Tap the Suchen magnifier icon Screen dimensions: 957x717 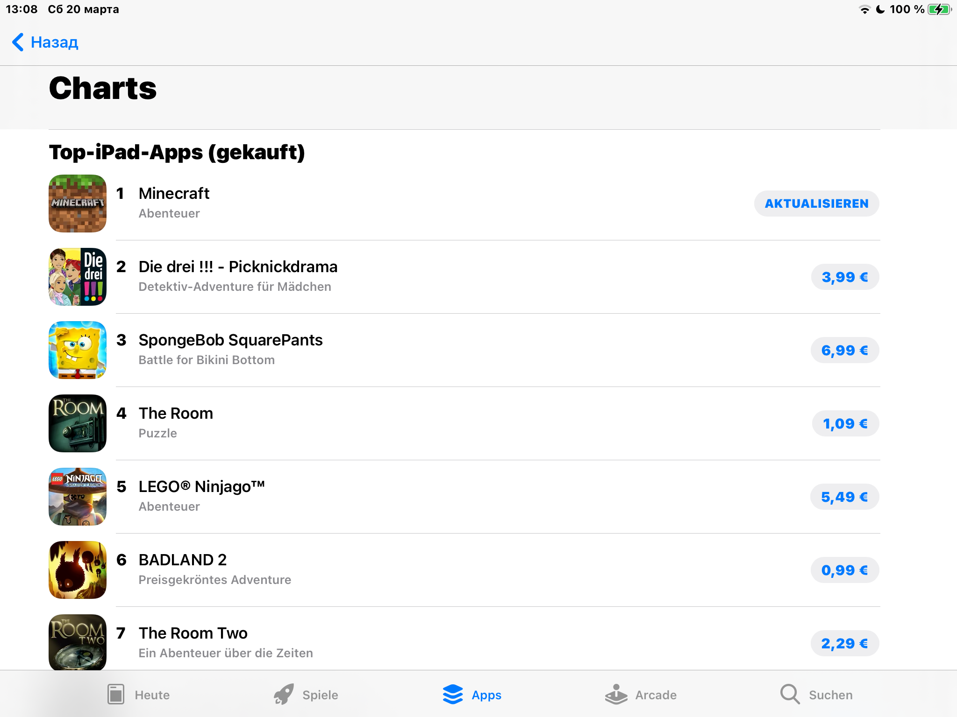tap(790, 694)
